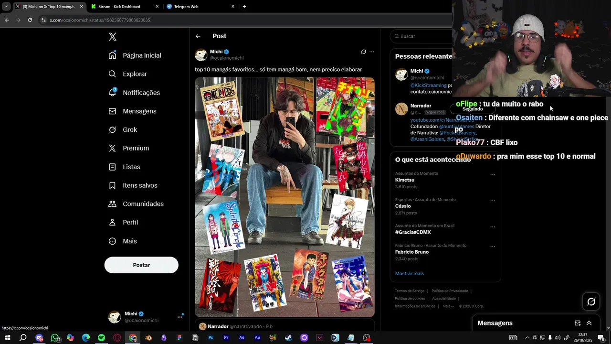
Task: Open Narrador's reply avatar below post
Action: pos(202,326)
